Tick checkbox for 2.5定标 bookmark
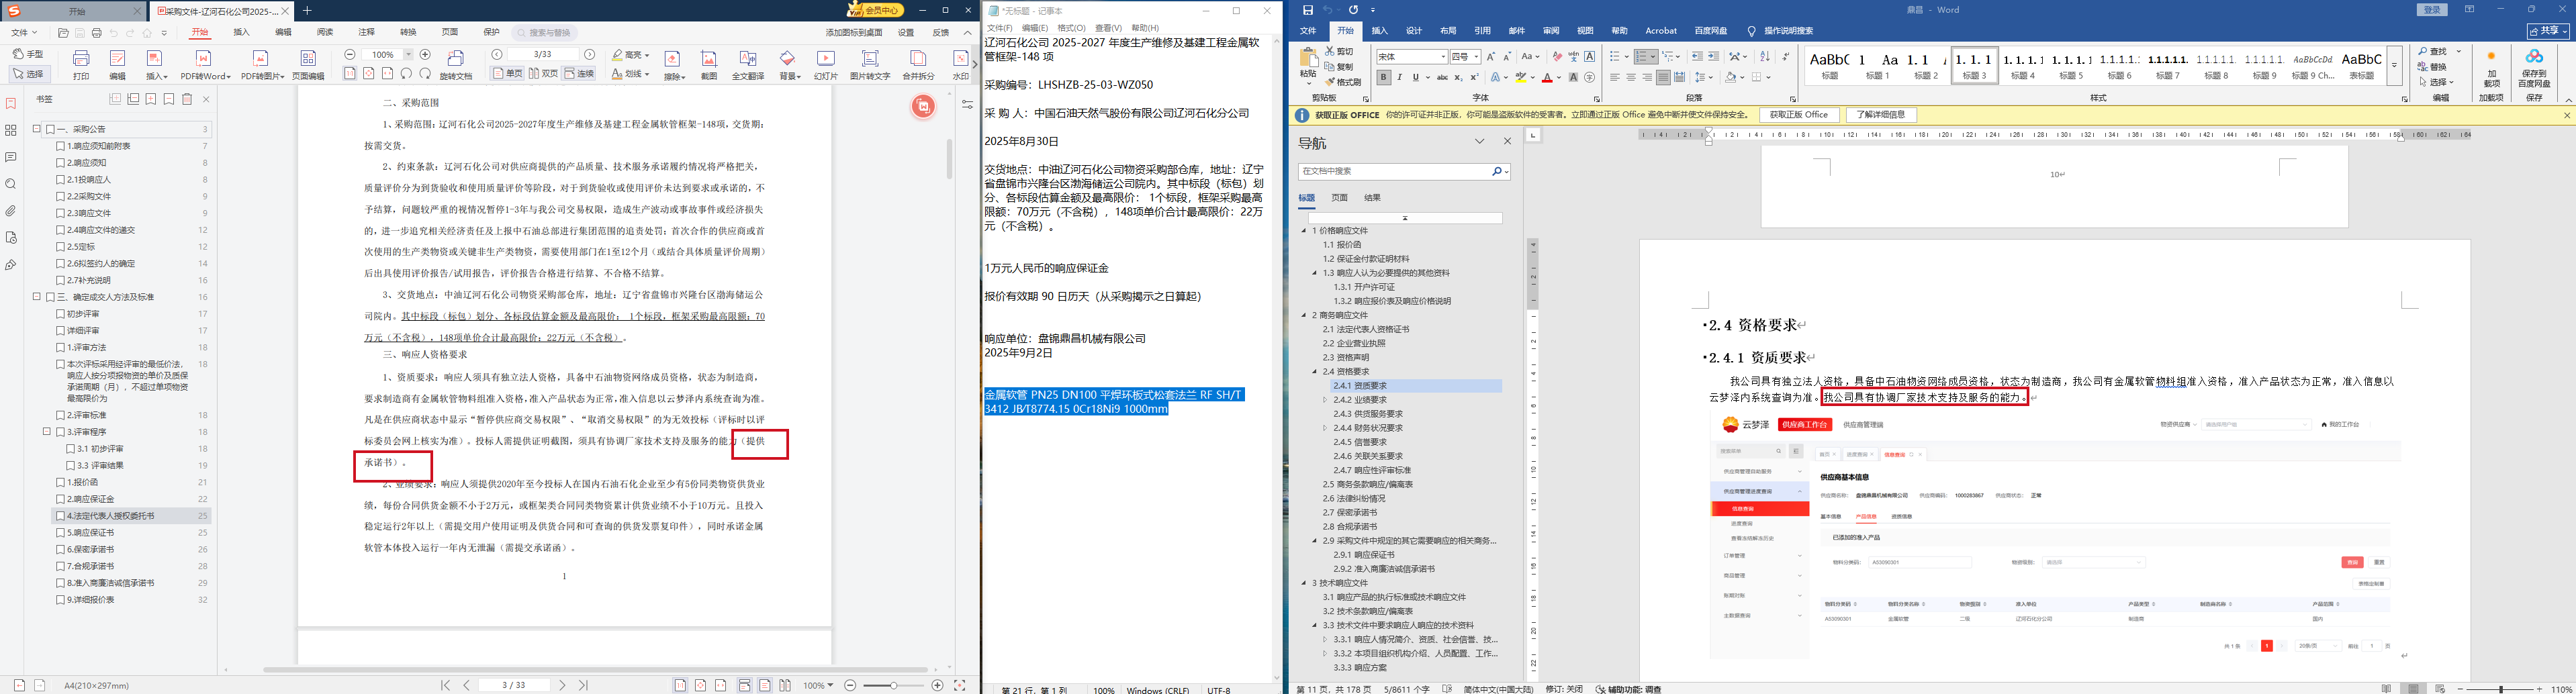 pyautogui.click(x=60, y=246)
